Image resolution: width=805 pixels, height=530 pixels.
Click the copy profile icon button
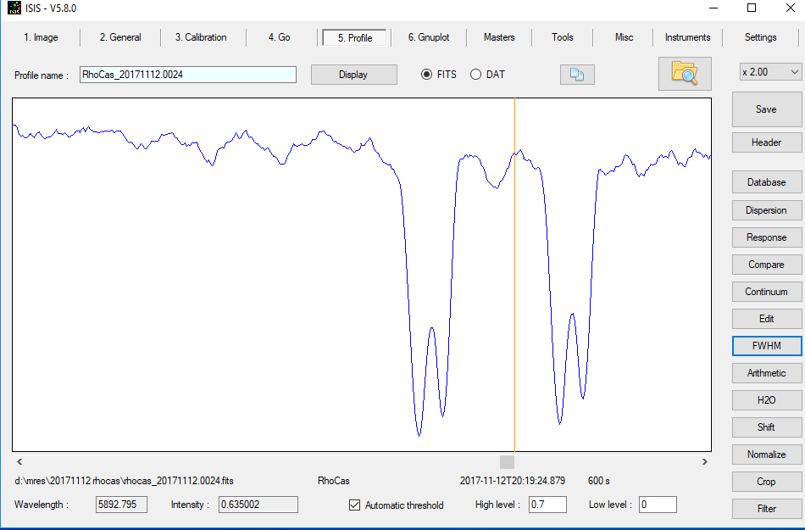coord(577,75)
